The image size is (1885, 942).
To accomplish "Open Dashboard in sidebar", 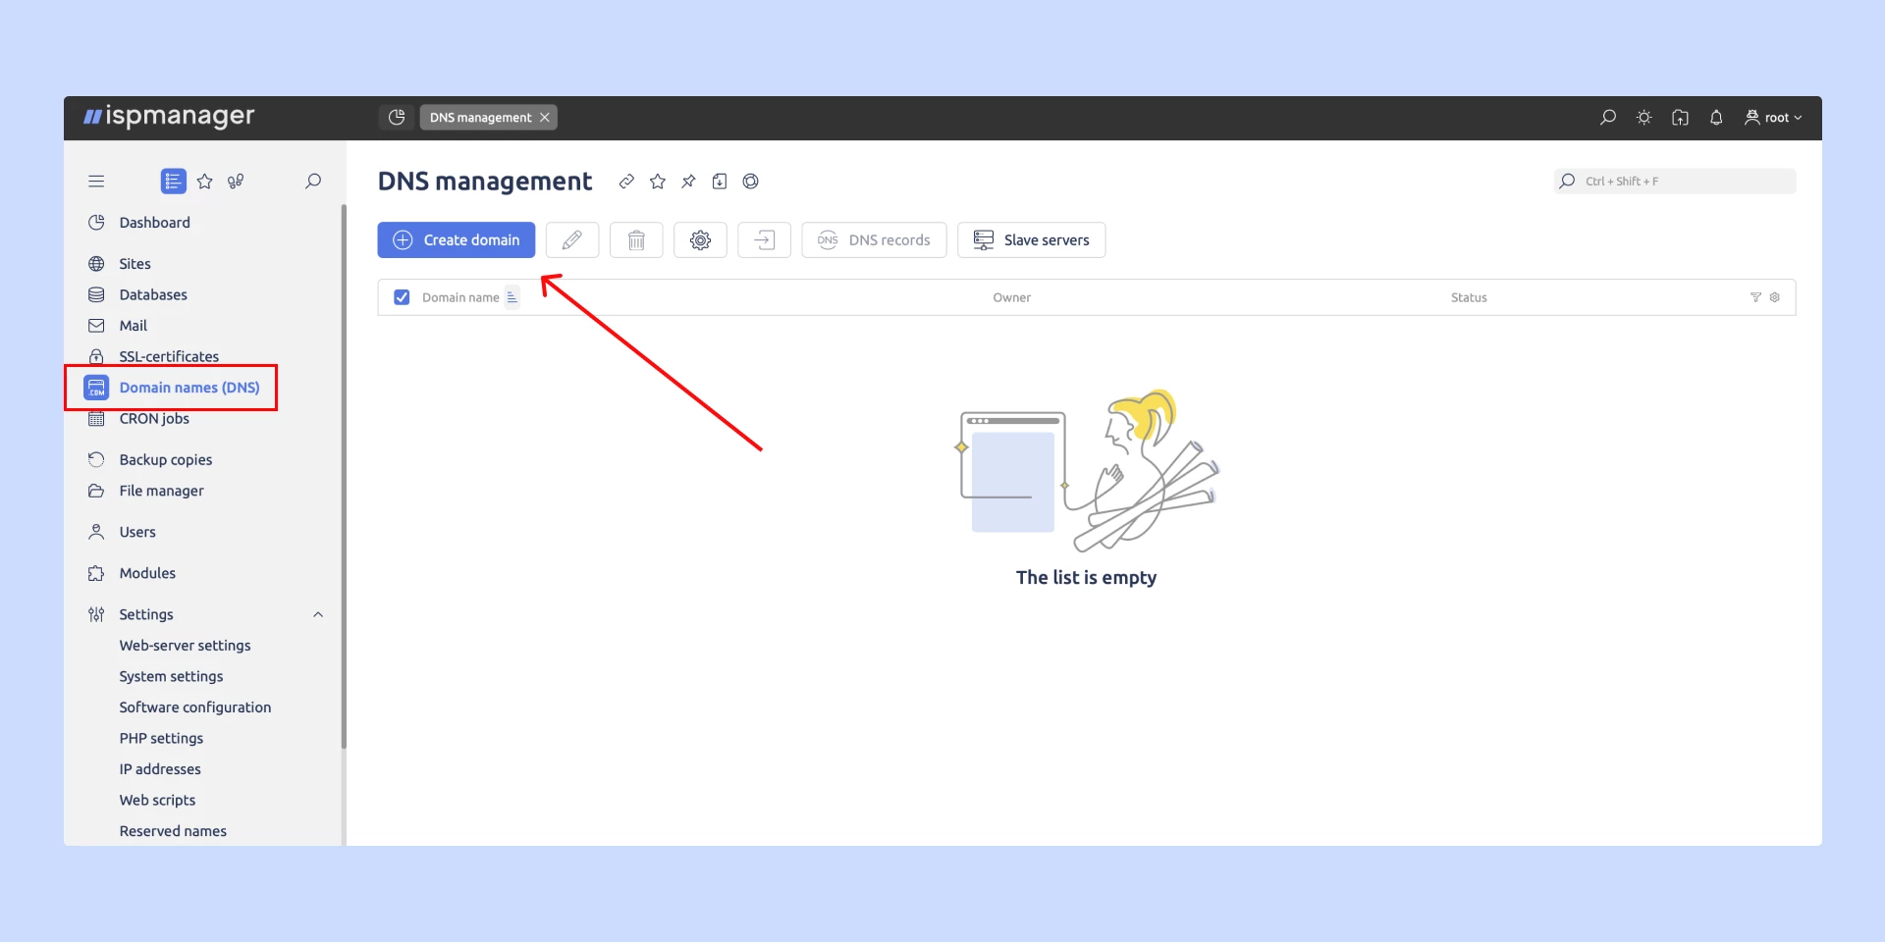I will tap(154, 223).
